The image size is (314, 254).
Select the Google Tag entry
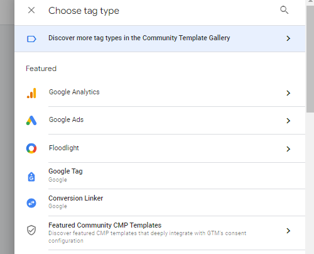[160, 175]
